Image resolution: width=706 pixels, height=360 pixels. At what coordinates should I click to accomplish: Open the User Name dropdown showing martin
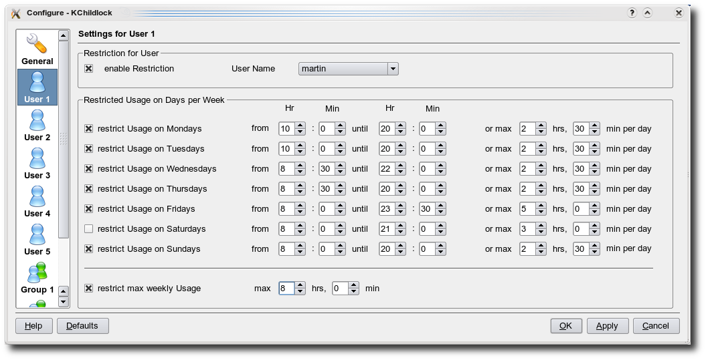coord(348,69)
